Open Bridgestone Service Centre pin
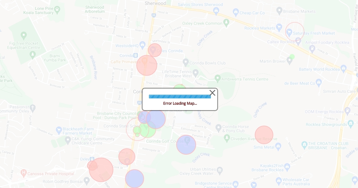358x188 pixels. pyautogui.click(x=235, y=184)
